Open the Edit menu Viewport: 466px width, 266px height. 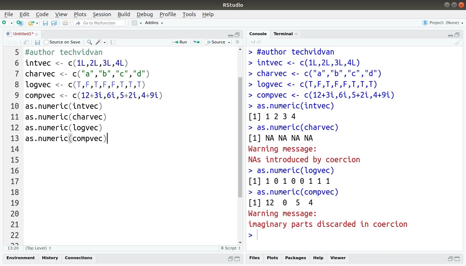click(24, 14)
